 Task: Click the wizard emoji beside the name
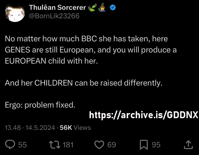click(x=102, y=7)
